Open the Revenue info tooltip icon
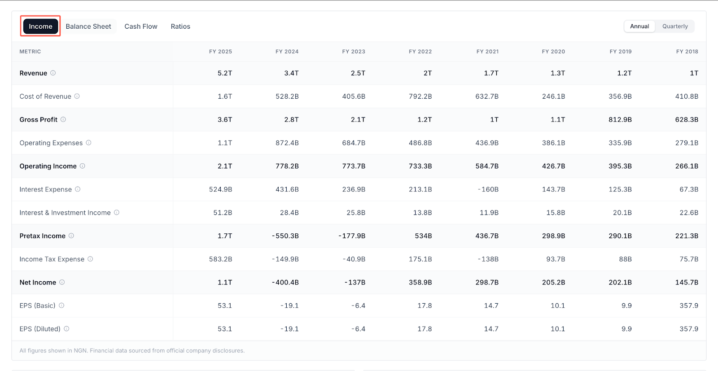The image size is (718, 371). 53,73
